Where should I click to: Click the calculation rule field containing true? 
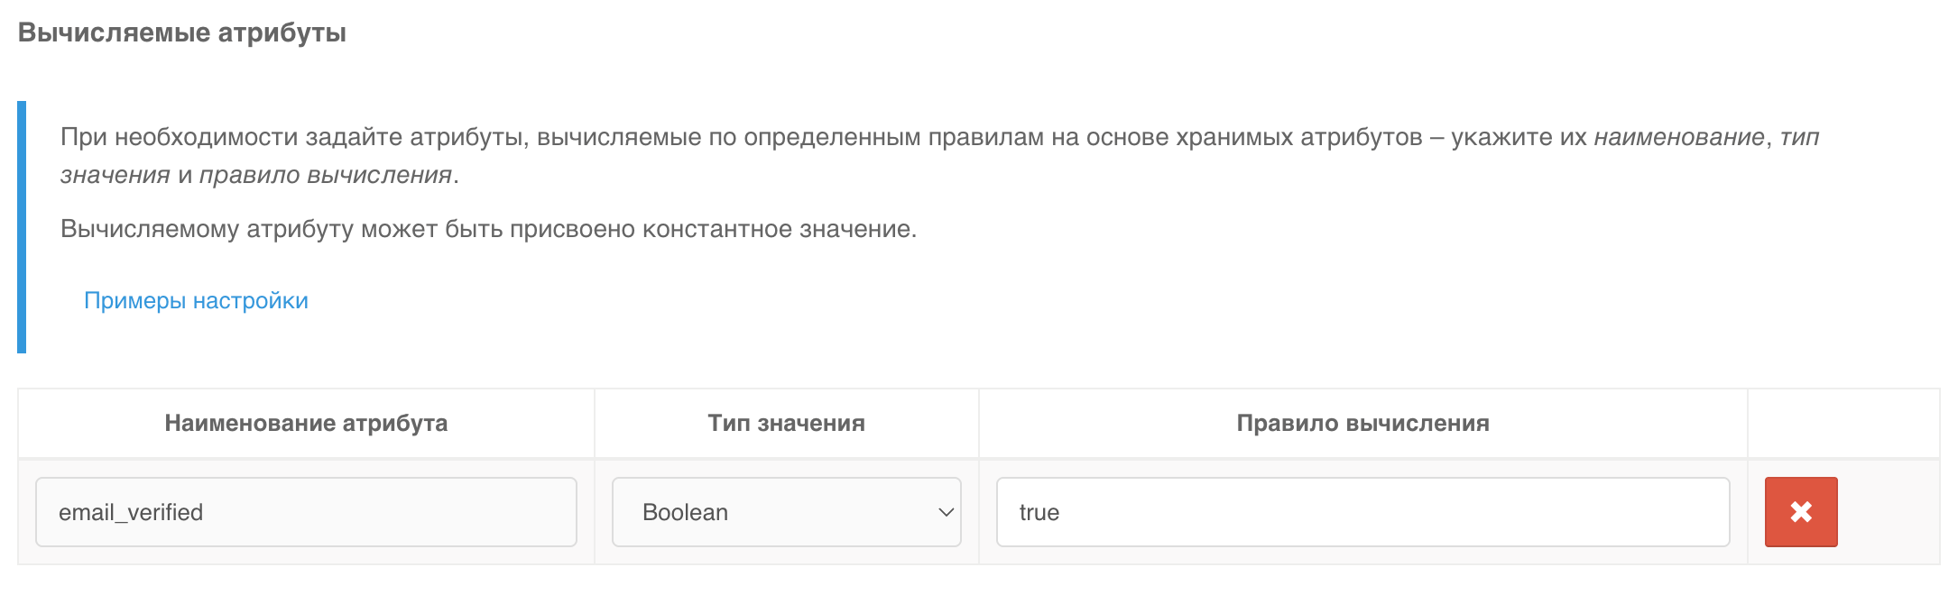point(1362,512)
